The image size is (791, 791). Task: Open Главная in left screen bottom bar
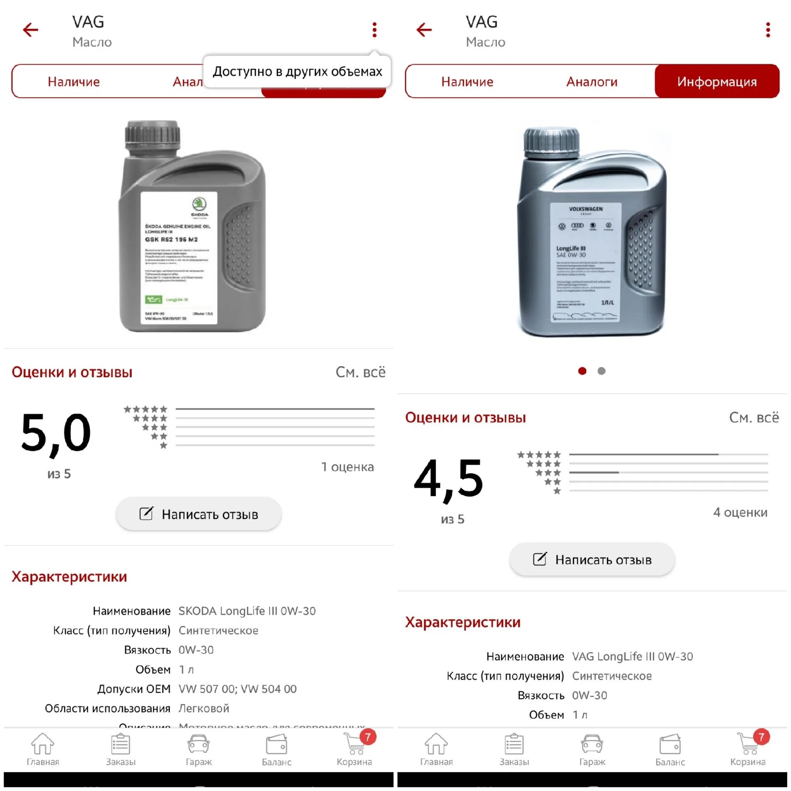coord(43,750)
